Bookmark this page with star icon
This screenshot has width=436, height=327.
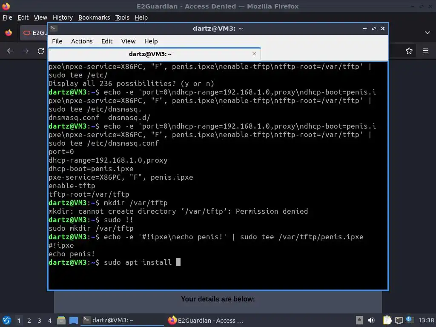pyautogui.click(x=409, y=51)
